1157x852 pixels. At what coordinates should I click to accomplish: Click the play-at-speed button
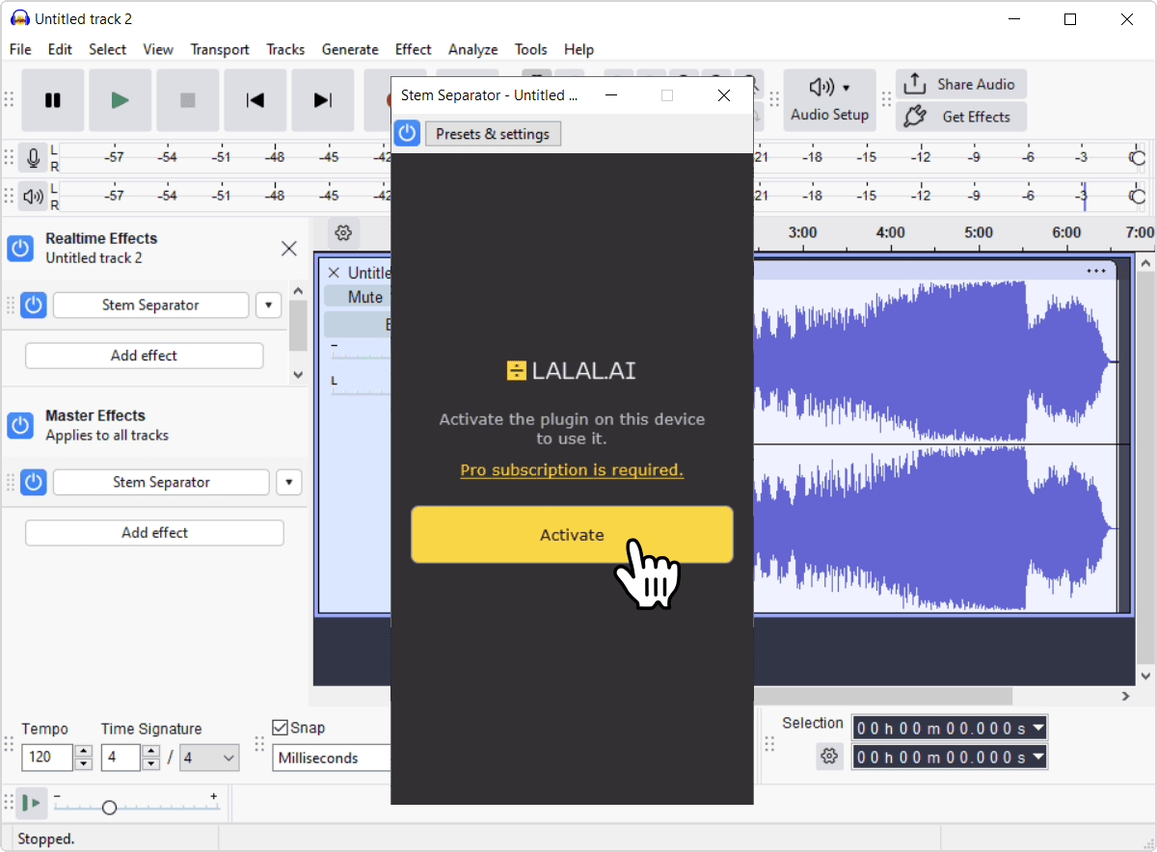click(32, 803)
